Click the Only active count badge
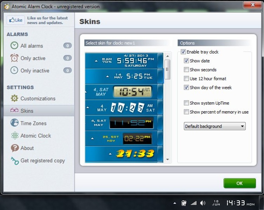Screen dimensions: 264x210 [x=67, y=58]
